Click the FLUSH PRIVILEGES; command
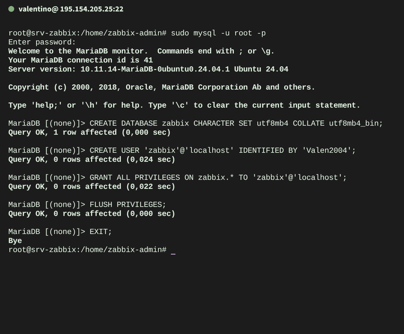 tap(128, 204)
